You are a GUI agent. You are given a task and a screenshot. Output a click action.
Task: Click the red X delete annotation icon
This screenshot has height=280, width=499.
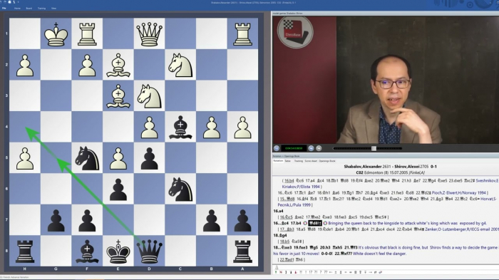coord(281,272)
